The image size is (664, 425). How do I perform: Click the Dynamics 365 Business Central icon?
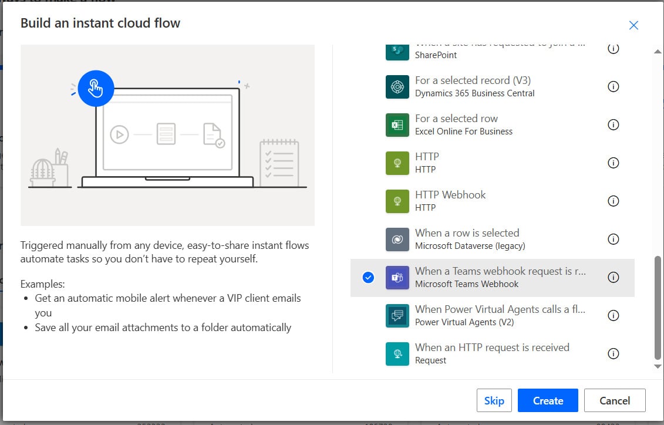pos(397,87)
